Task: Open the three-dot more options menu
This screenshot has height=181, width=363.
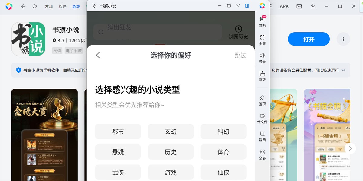Action: coord(343,39)
